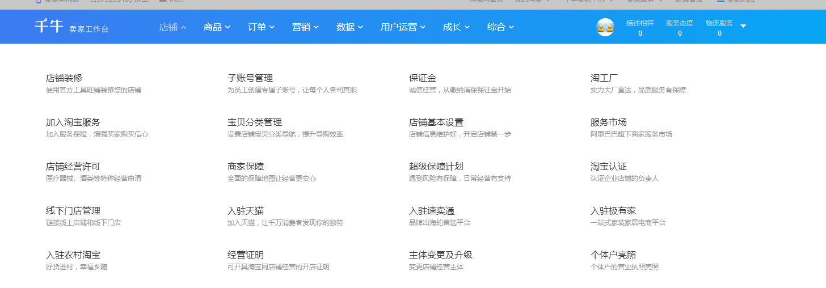
Task: Select 加入淘宝服务
Action: pyautogui.click(x=73, y=122)
